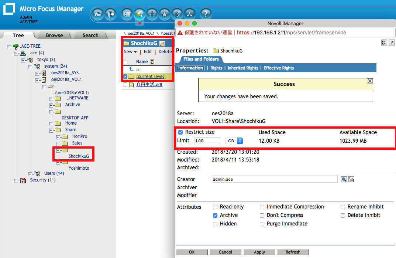Viewport: 396px width, 258px height.
Task: Check the Delete Inhibit attribute
Action: [x=343, y=215]
